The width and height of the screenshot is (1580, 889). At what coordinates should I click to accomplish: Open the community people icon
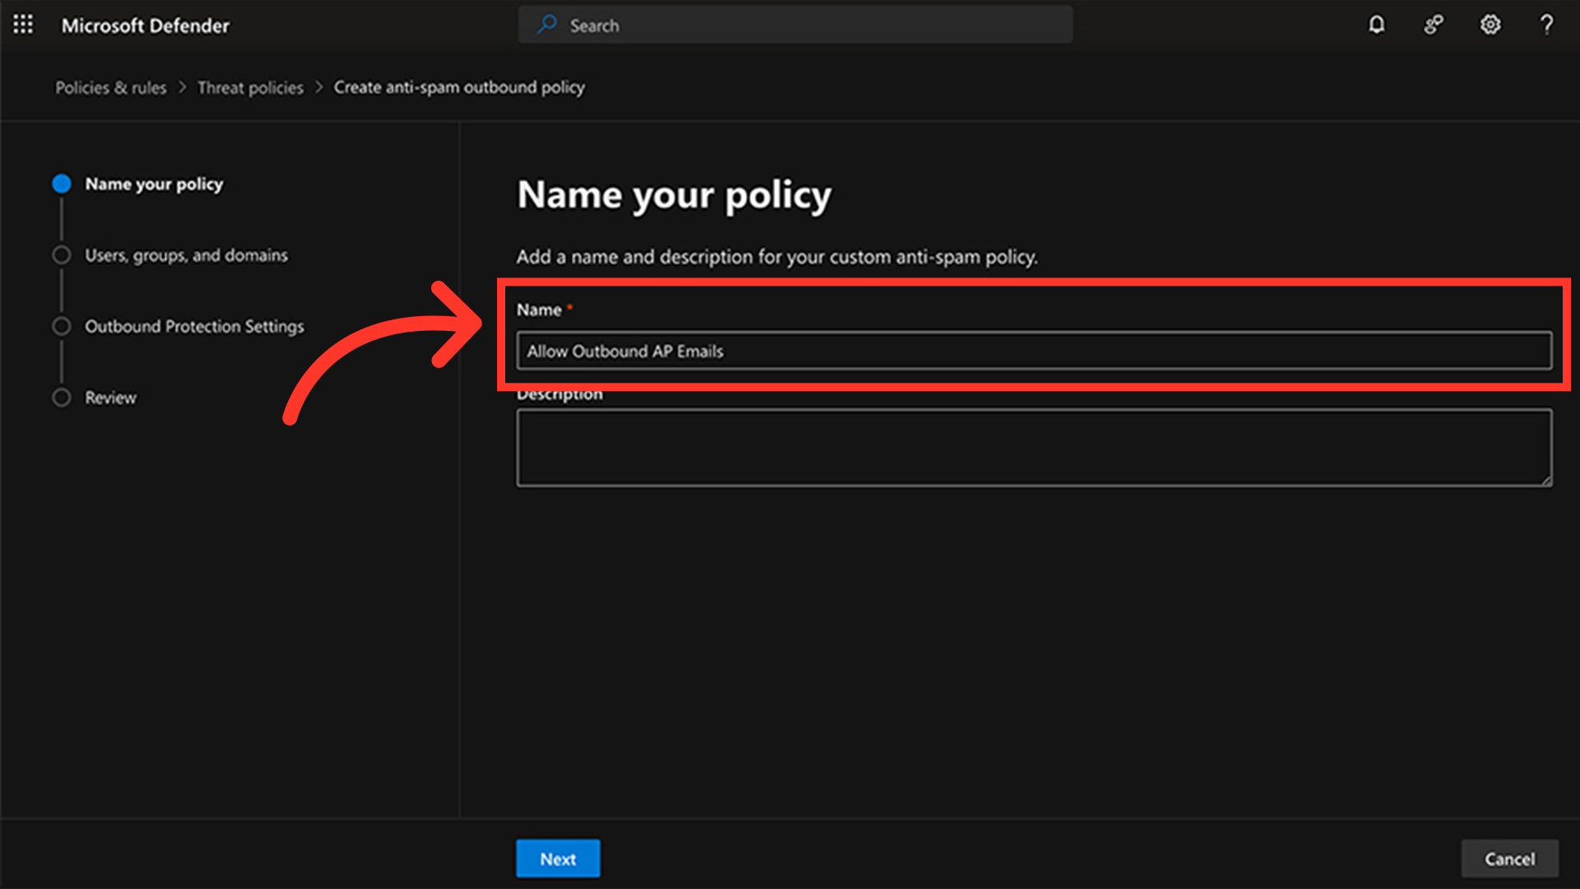click(1434, 25)
